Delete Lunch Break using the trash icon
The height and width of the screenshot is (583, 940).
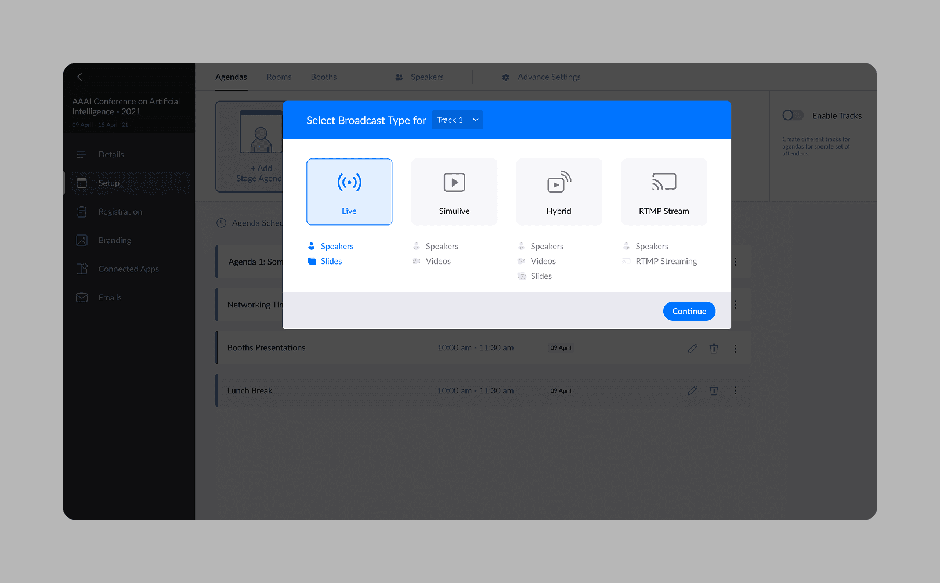click(x=714, y=390)
